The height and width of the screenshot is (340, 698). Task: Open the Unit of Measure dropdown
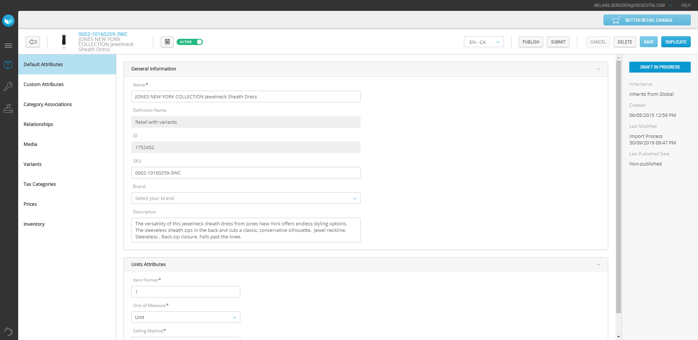click(185, 317)
